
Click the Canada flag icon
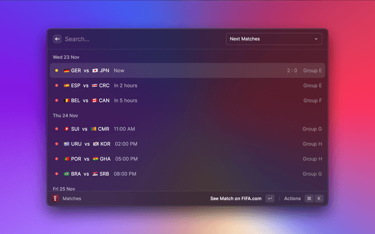[x=94, y=101]
